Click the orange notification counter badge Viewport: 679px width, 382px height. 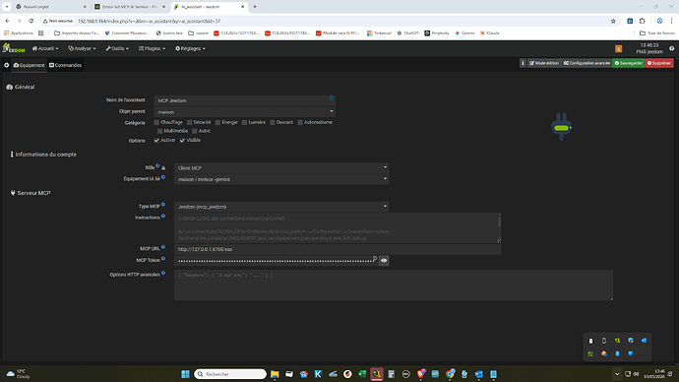click(618, 49)
